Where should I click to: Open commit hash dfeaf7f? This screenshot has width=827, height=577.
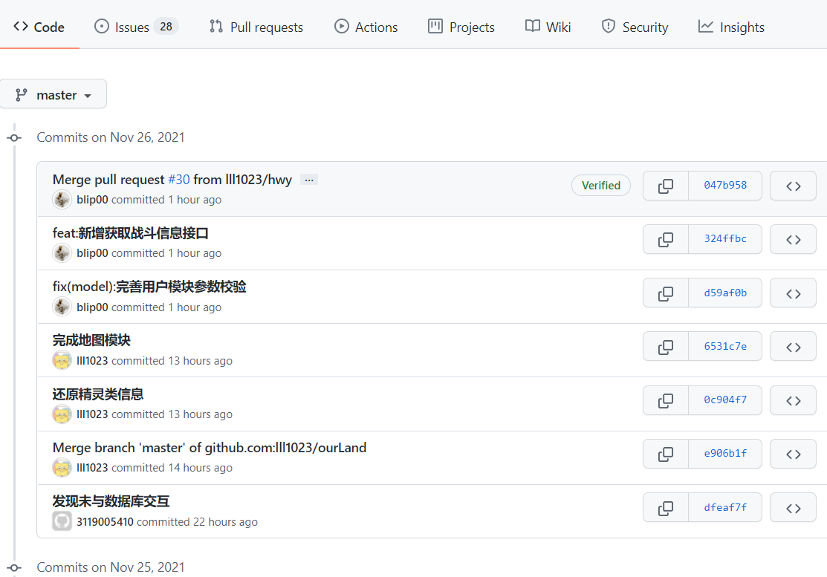click(x=725, y=507)
